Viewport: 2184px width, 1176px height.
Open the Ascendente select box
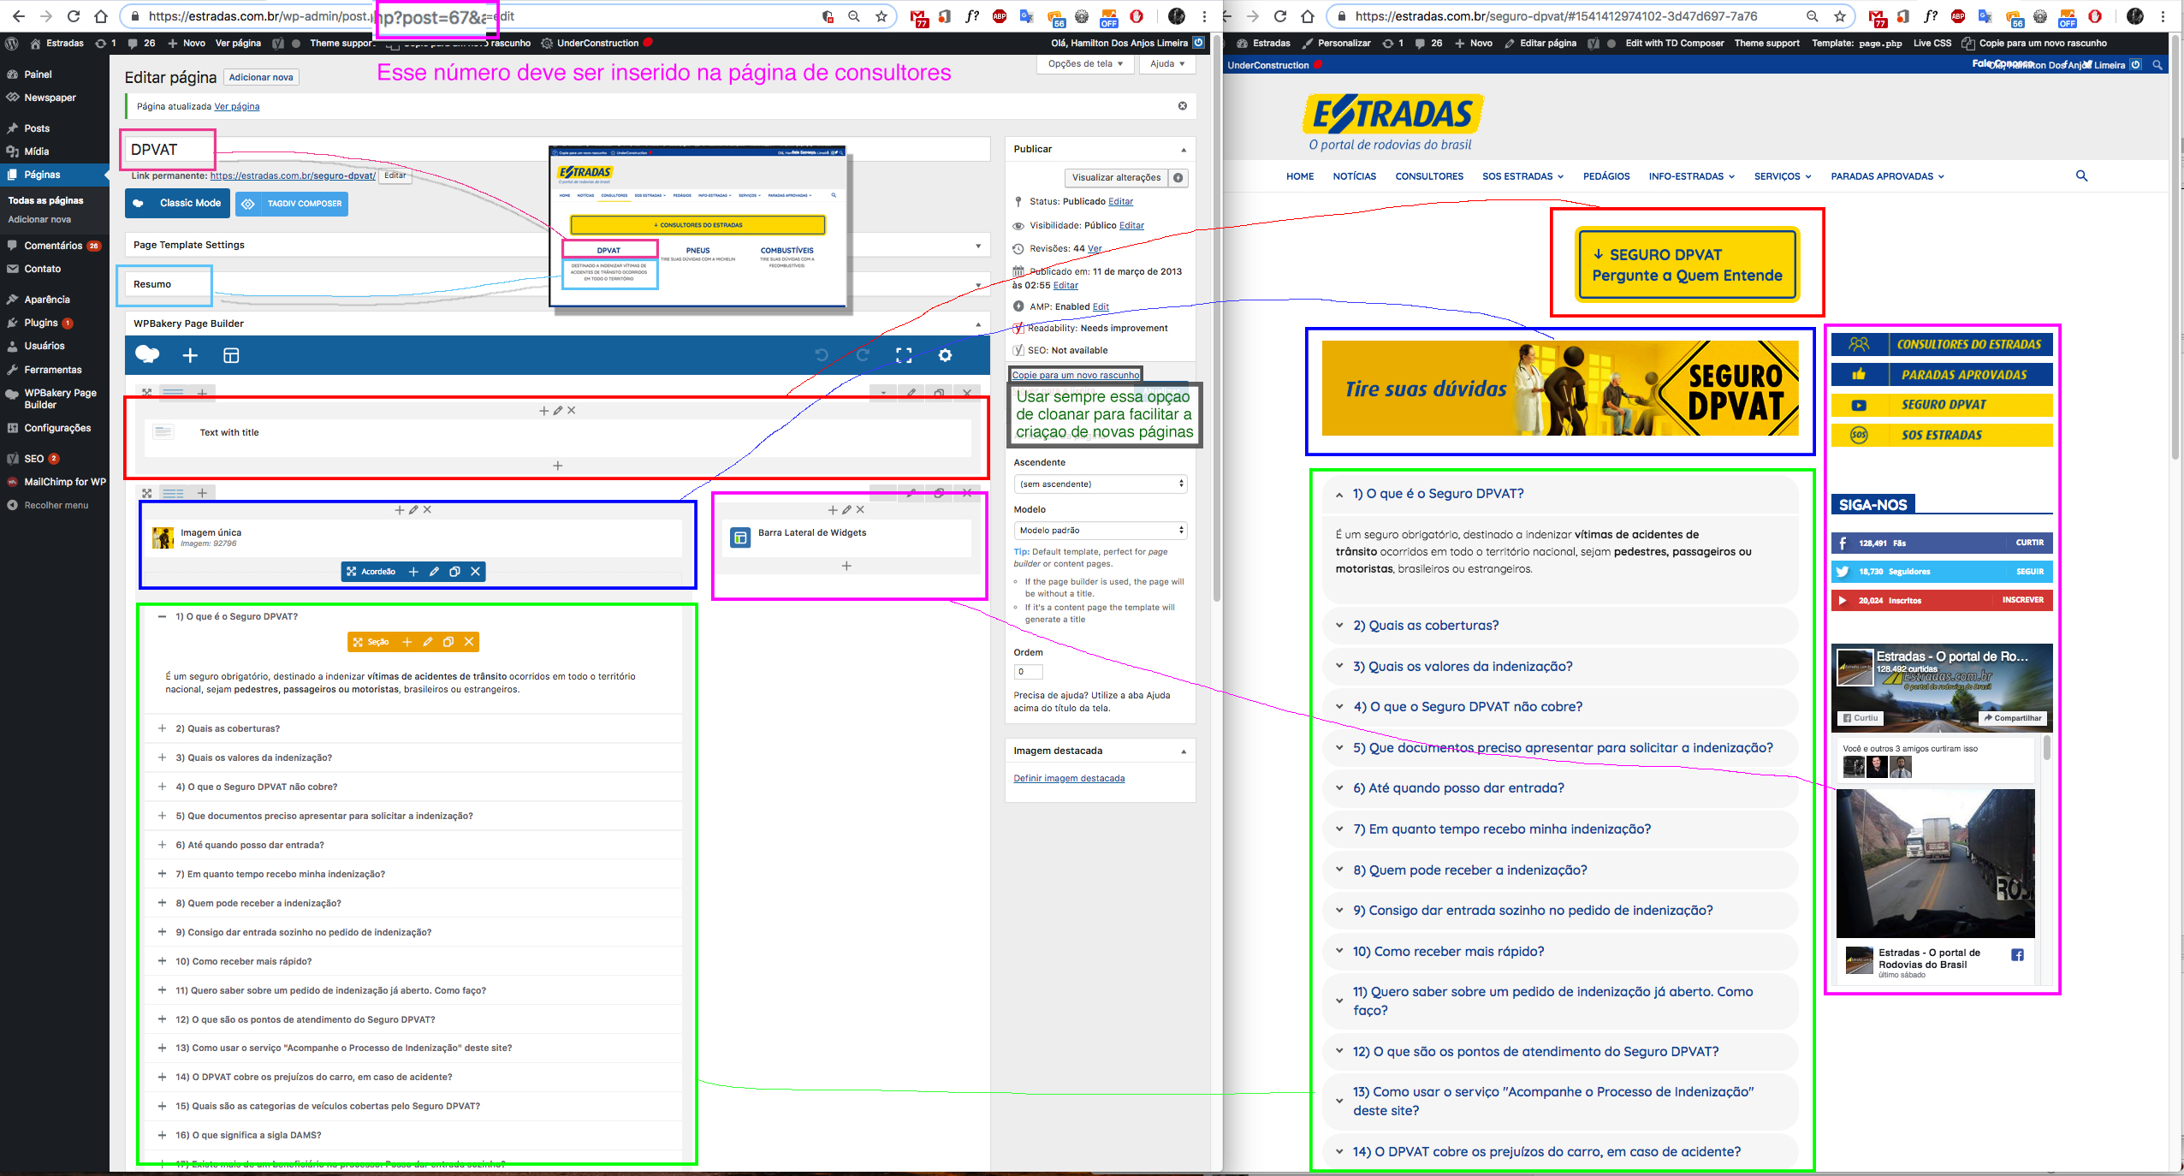[1101, 484]
